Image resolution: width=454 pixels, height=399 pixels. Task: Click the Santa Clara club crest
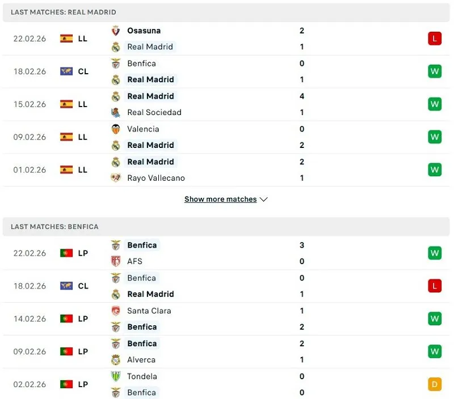click(x=116, y=311)
